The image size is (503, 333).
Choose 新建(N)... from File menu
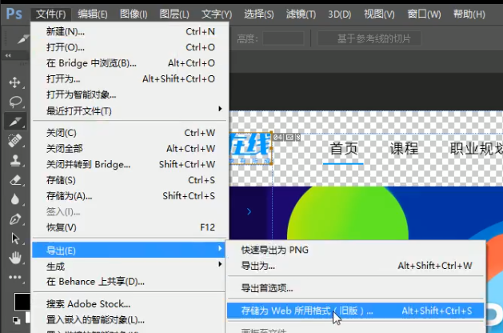130,31
